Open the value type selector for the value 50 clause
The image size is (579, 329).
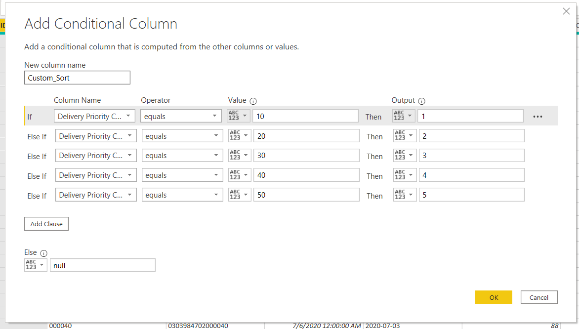pyautogui.click(x=240, y=195)
